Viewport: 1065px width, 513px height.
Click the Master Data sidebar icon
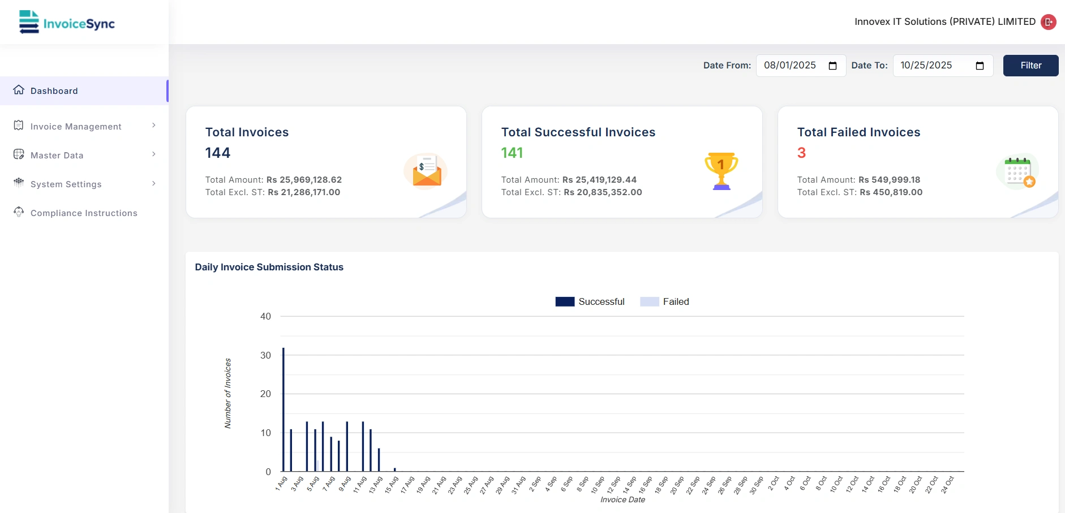click(19, 154)
